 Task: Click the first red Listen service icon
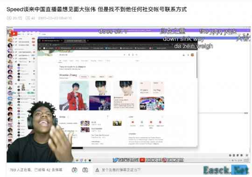click(x=133, y=122)
